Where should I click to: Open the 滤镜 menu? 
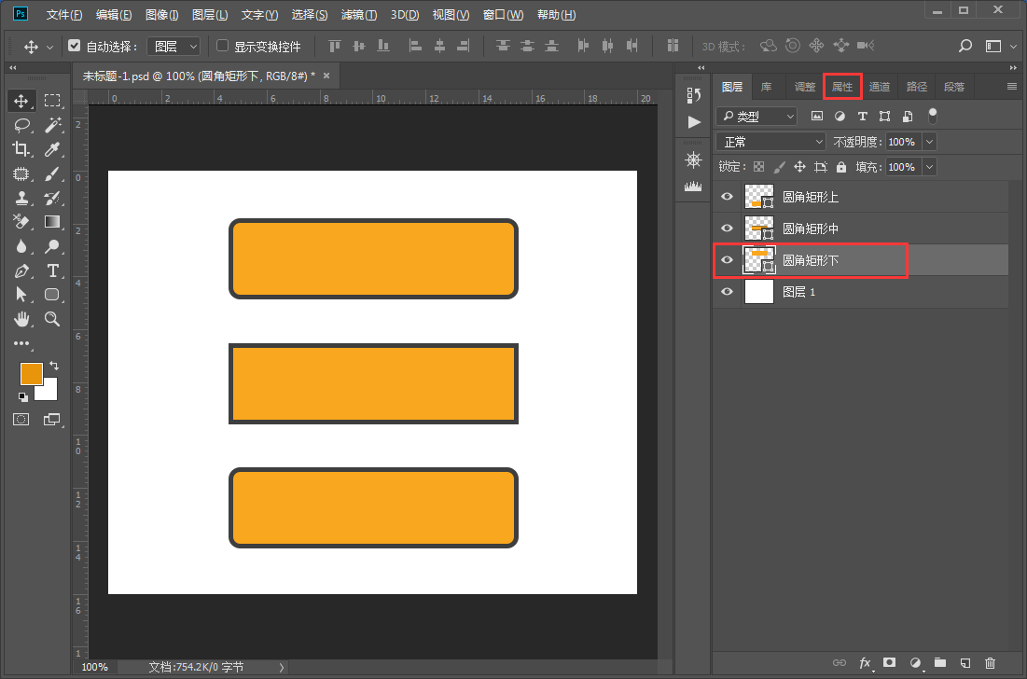[358, 15]
